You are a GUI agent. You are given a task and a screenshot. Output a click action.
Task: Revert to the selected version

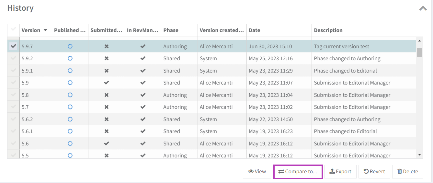(374, 172)
